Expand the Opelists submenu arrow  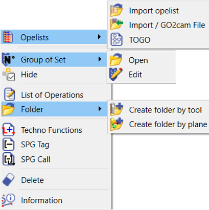[100, 37]
